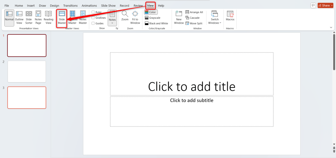Open the comments pane icon

[x=313, y=5]
